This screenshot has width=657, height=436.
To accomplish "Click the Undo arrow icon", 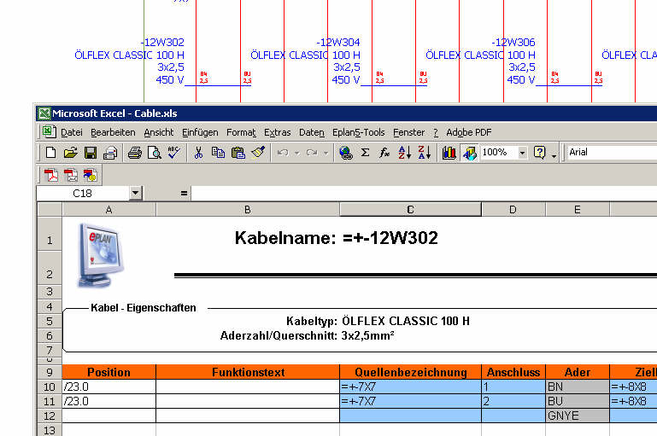I will (x=283, y=153).
